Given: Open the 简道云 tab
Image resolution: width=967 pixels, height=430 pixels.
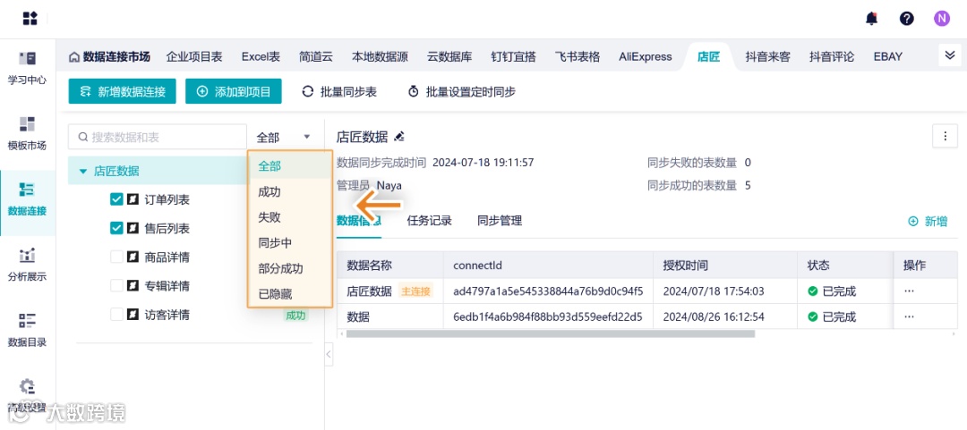Looking at the screenshot, I should click(316, 56).
